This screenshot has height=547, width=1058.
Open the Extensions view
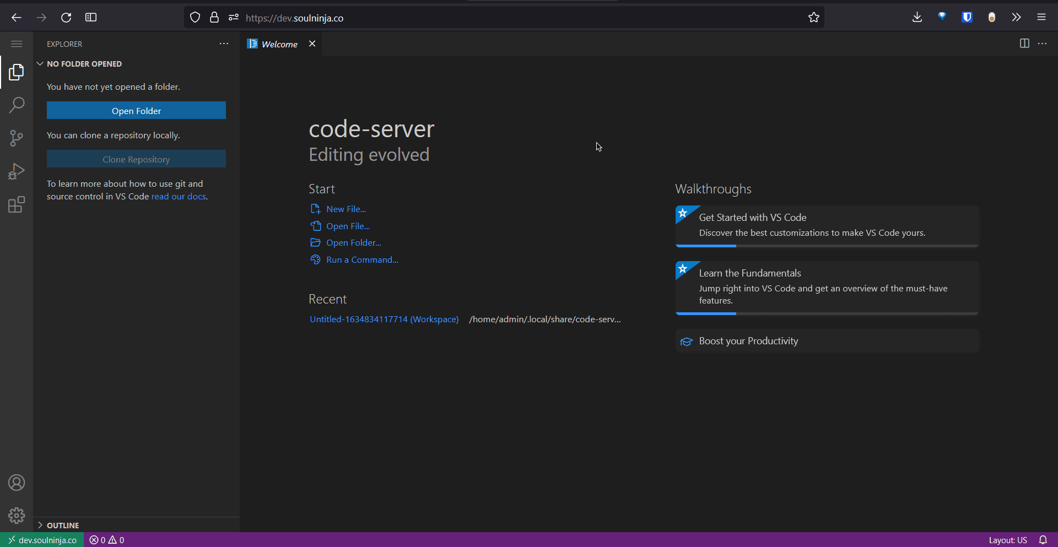[17, 205]
